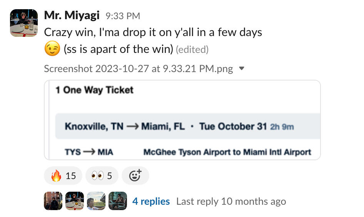
Task: Open the 4 replies thread
Action: [151, 201]
